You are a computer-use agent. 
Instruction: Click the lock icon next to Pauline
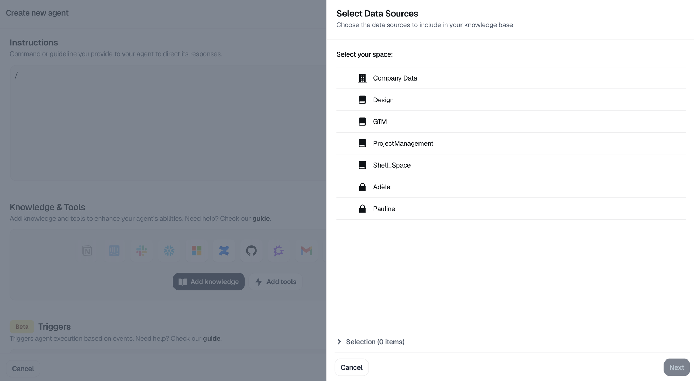click(362, 209)
